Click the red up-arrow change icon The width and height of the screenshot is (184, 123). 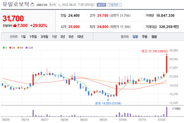pos(15,25)
